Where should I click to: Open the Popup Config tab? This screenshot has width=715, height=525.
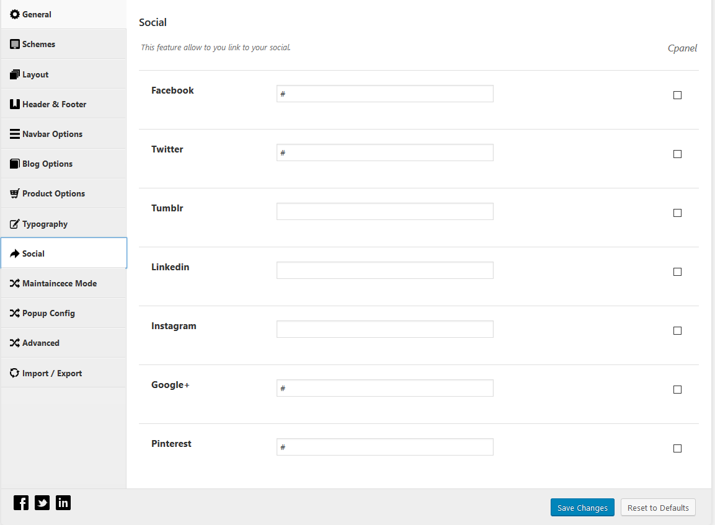tap(63, 313)
